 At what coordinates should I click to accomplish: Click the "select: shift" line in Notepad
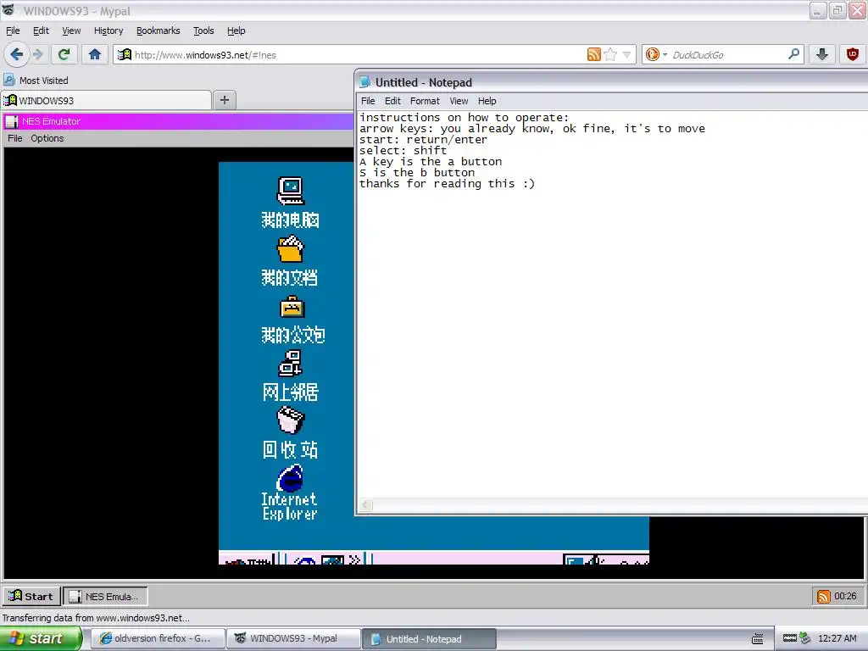pos(403,151)
